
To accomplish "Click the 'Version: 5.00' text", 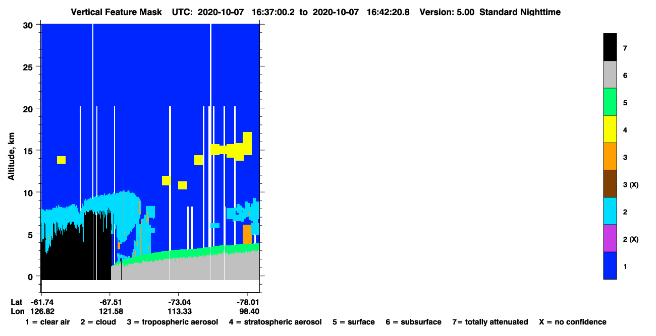I will 447,12.
